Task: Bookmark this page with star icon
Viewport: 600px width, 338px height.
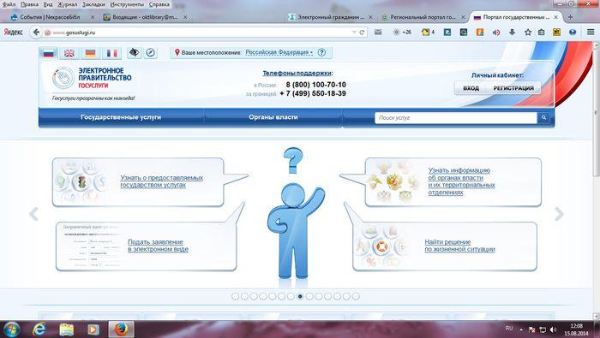Action: (x=528, y=33)
